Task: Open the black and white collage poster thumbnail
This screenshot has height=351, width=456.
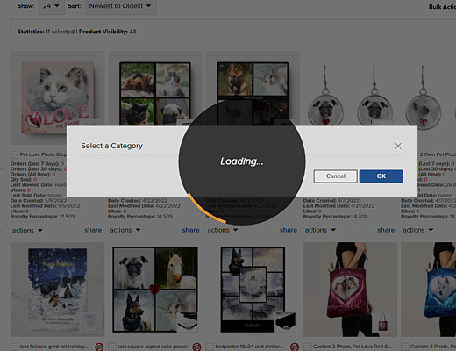Action: coord(253,290)
